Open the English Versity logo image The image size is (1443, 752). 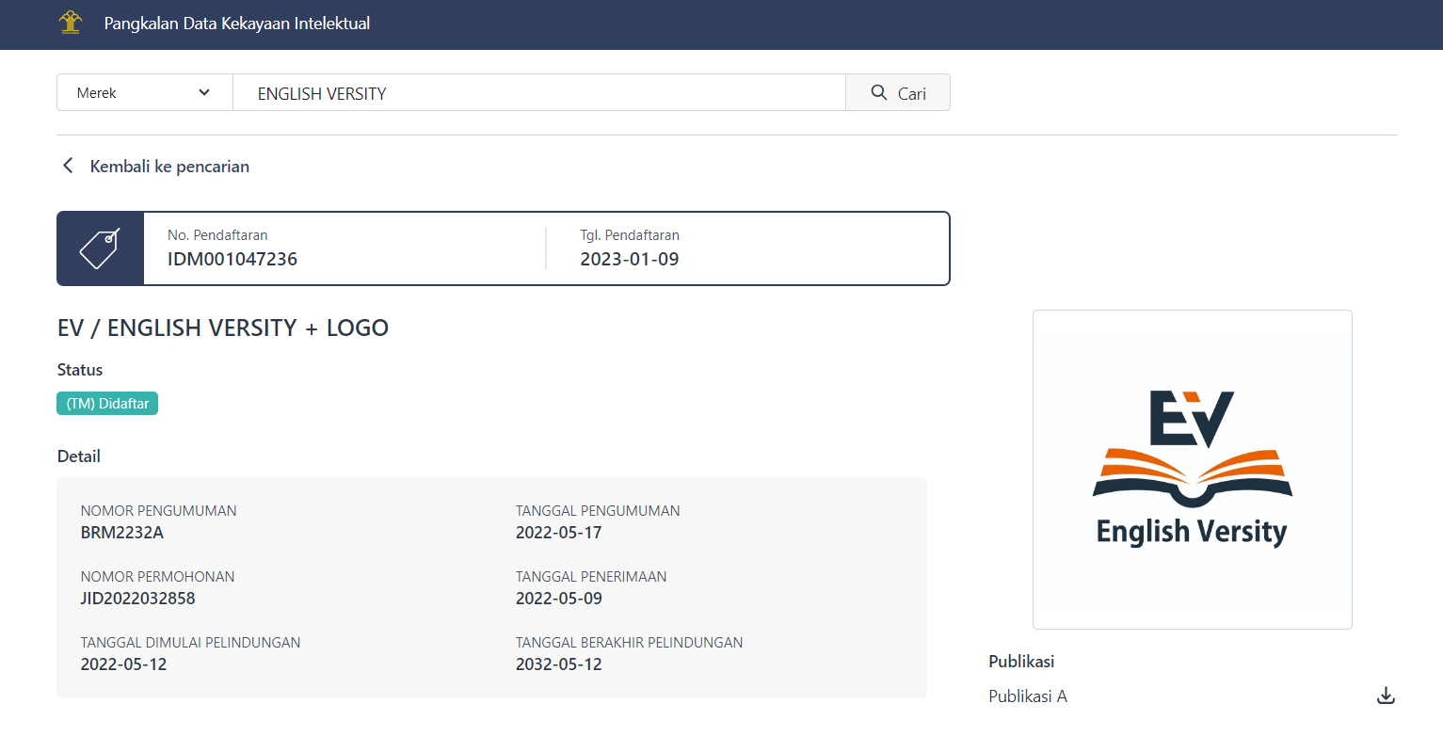[x=1192, y=470]
